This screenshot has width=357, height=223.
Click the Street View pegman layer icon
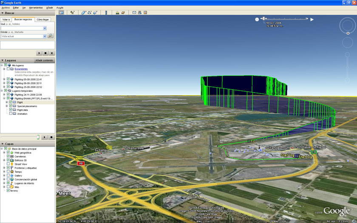(x=12, y=164)
